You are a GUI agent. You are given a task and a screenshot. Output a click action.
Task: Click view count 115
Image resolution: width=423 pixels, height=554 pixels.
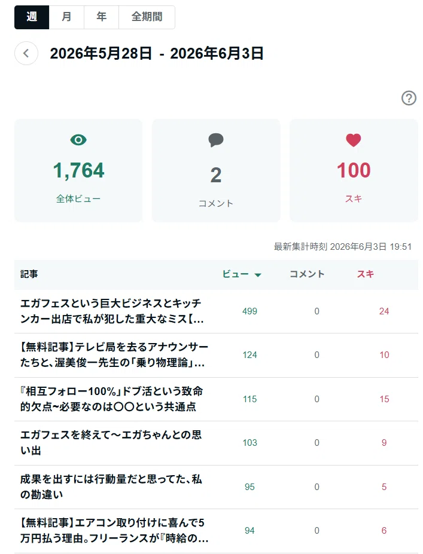coord(249,399)
